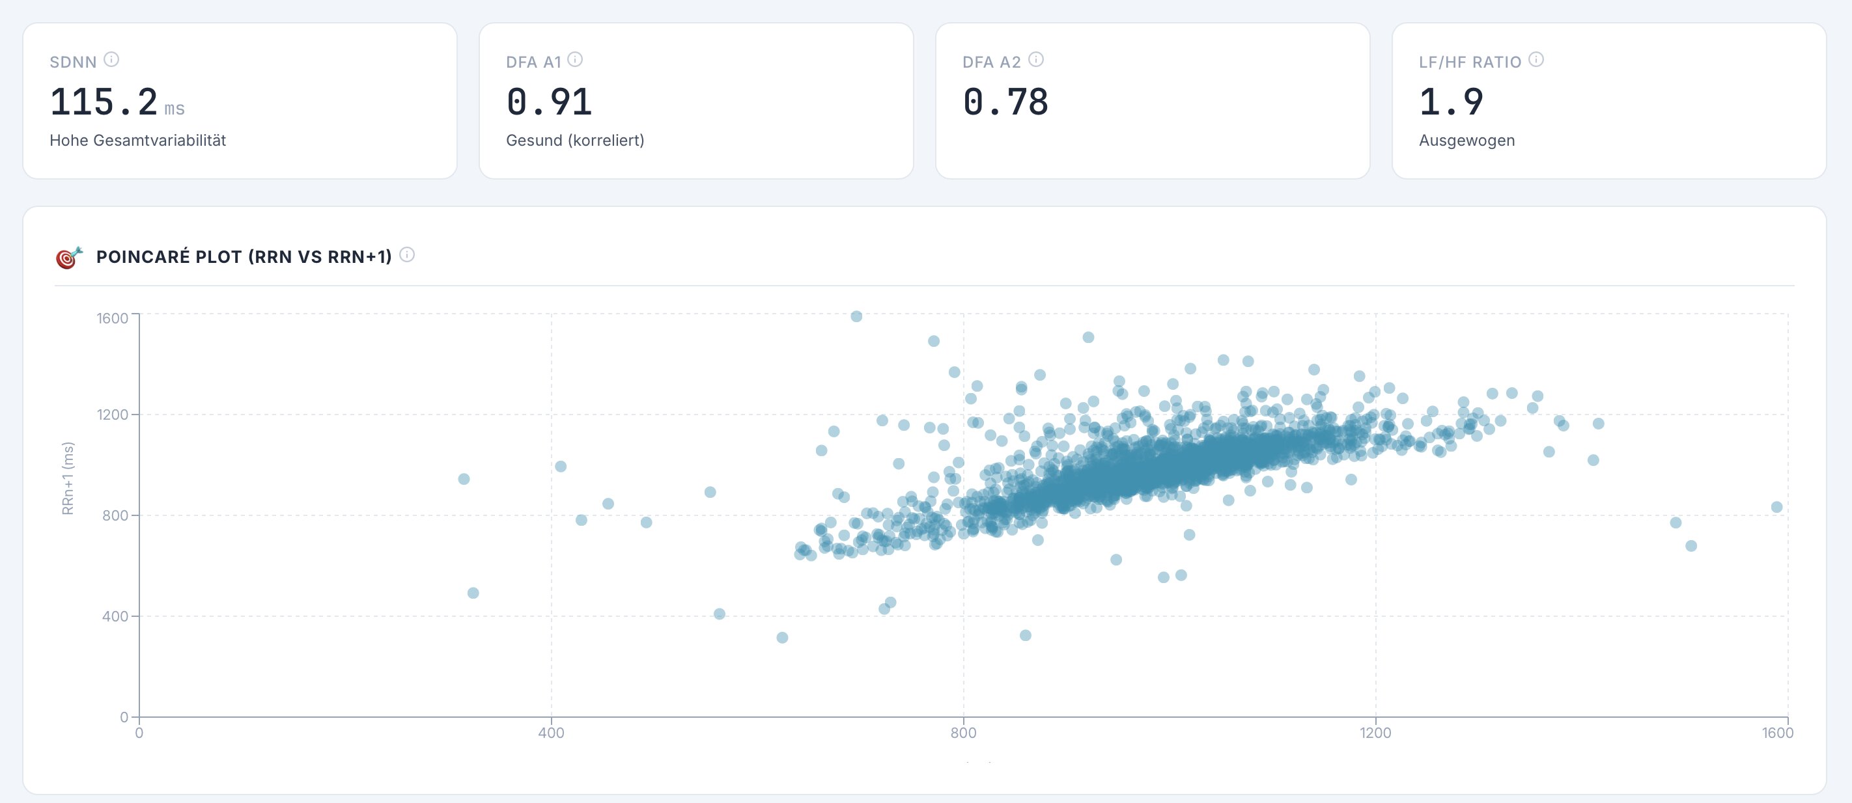Viewport: 1852px width, 803px height.
Task: Click the info icon beside SDNN
Action: (111, 60)
